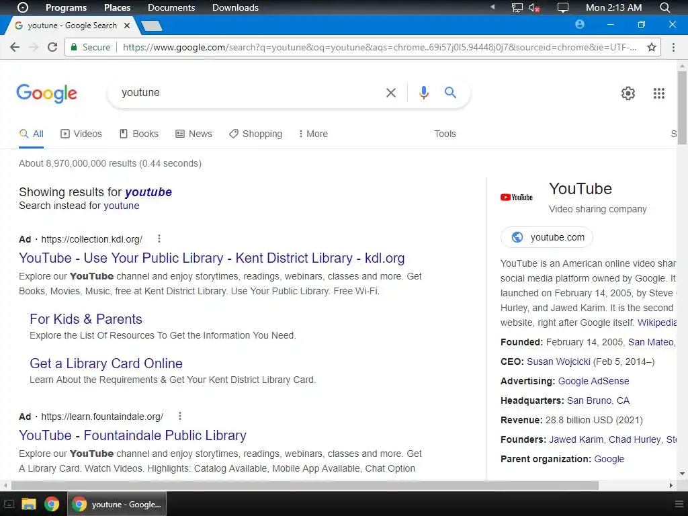Open Google parent organization link
Image resolution: width=688 pixels, height=516 pixels.
coord(609,459)
